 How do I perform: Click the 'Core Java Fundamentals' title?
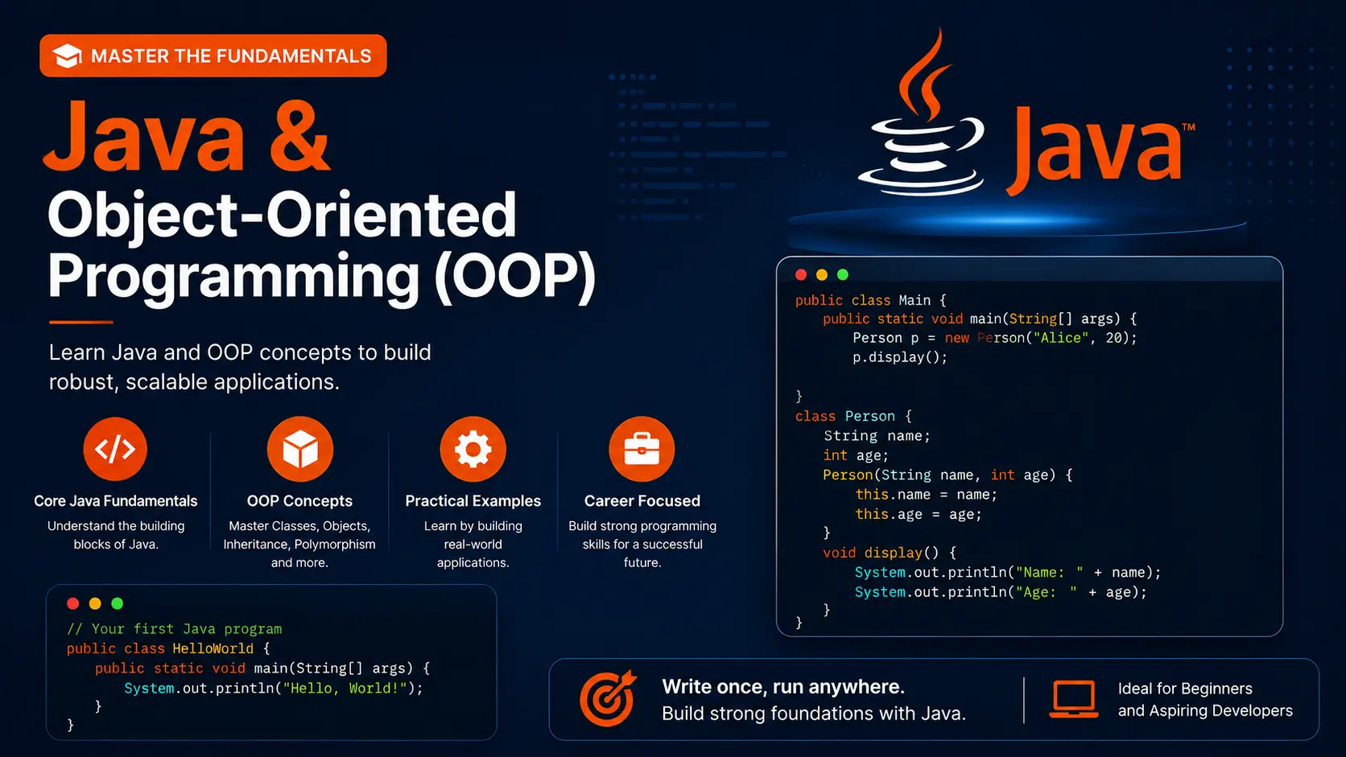(x=115, y=501)
